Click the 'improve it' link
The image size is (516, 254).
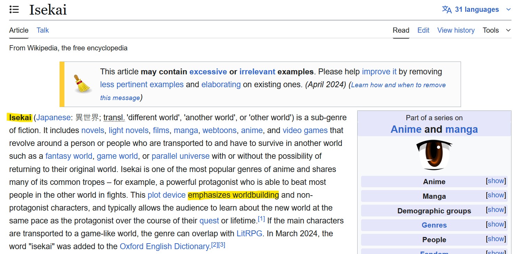click(379, 72)
